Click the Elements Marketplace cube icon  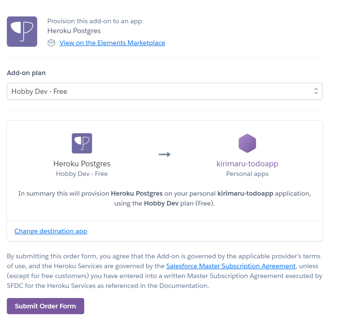pos(51,43)
